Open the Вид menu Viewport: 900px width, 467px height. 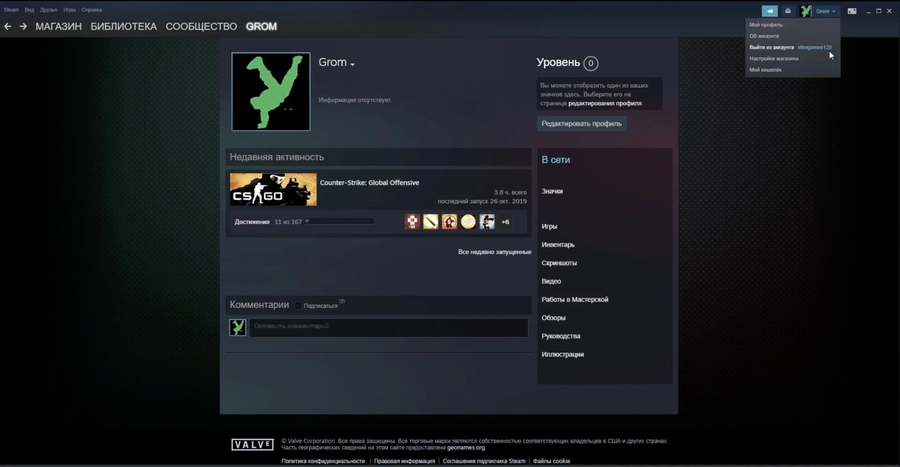pyautogui.click(x=30, y=10)
